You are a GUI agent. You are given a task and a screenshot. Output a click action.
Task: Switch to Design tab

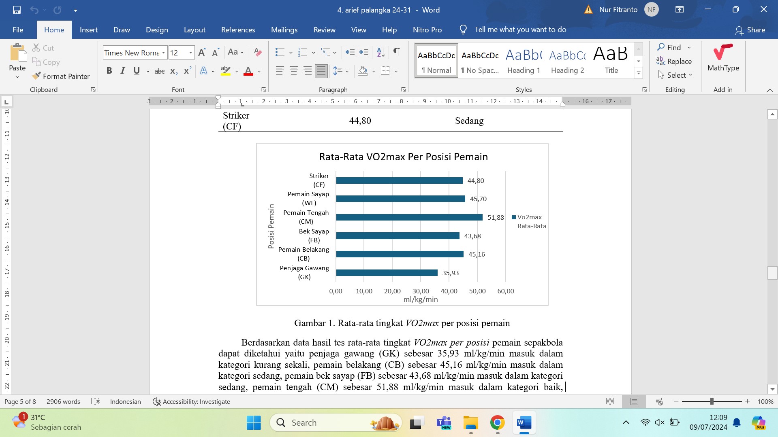[157, 30]
